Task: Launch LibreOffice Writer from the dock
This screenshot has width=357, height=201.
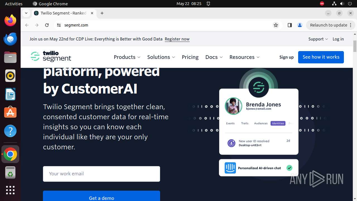Action: (10, 94)
